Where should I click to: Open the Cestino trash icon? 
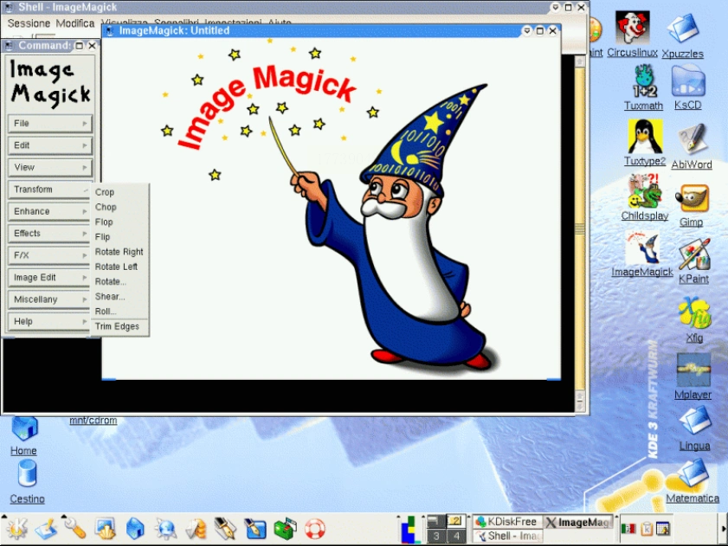coord(27,475)
